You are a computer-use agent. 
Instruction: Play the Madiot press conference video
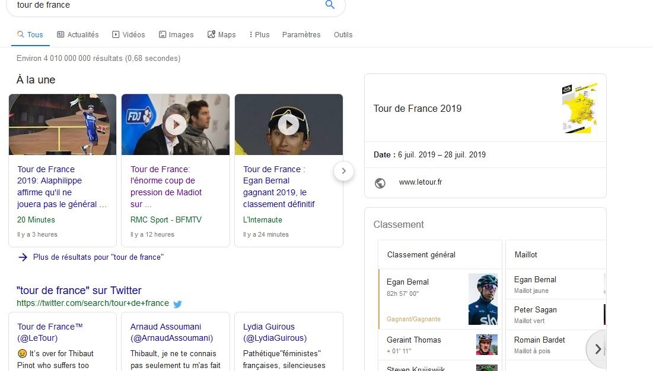[176, 124]
